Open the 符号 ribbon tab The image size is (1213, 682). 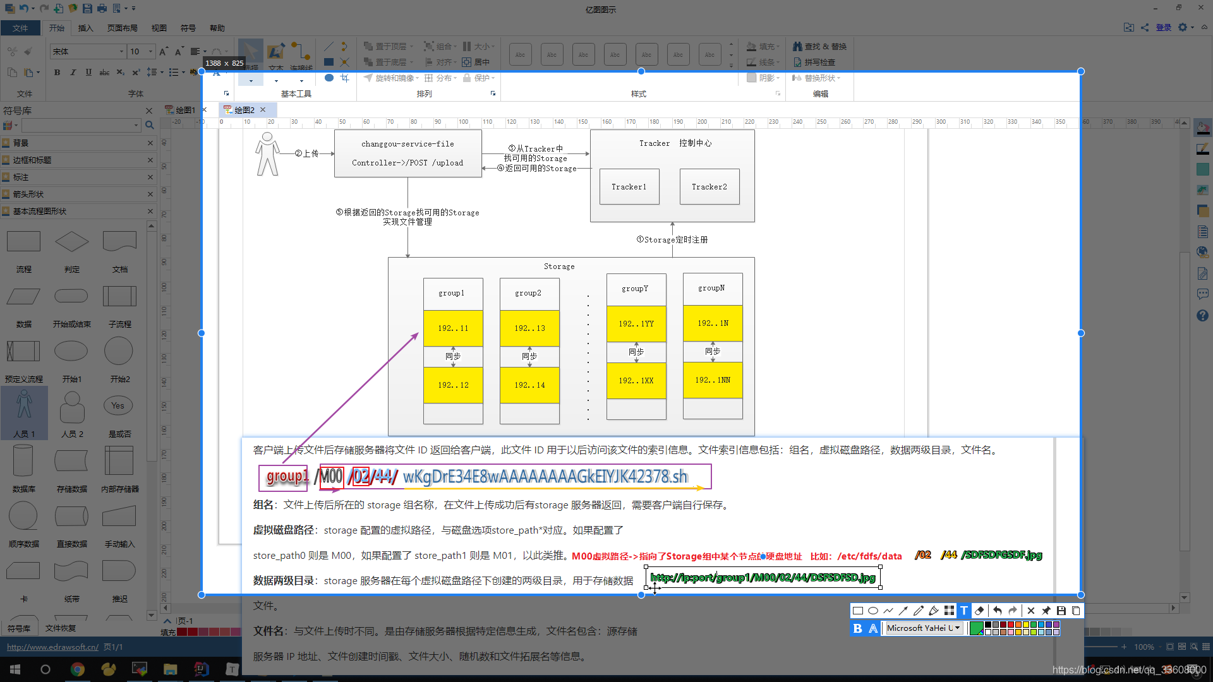pyautogui.click(x=188, y=28)
